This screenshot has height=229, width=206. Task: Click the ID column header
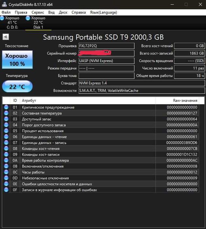15,101
